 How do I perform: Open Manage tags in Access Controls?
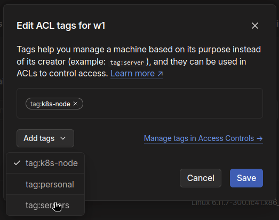(203, 138)
